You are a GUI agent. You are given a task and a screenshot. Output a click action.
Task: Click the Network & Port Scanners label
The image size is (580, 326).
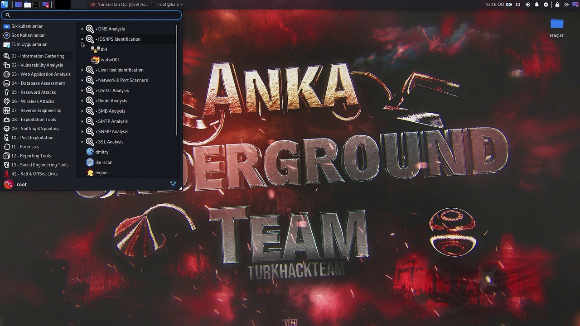pos(122,80)
